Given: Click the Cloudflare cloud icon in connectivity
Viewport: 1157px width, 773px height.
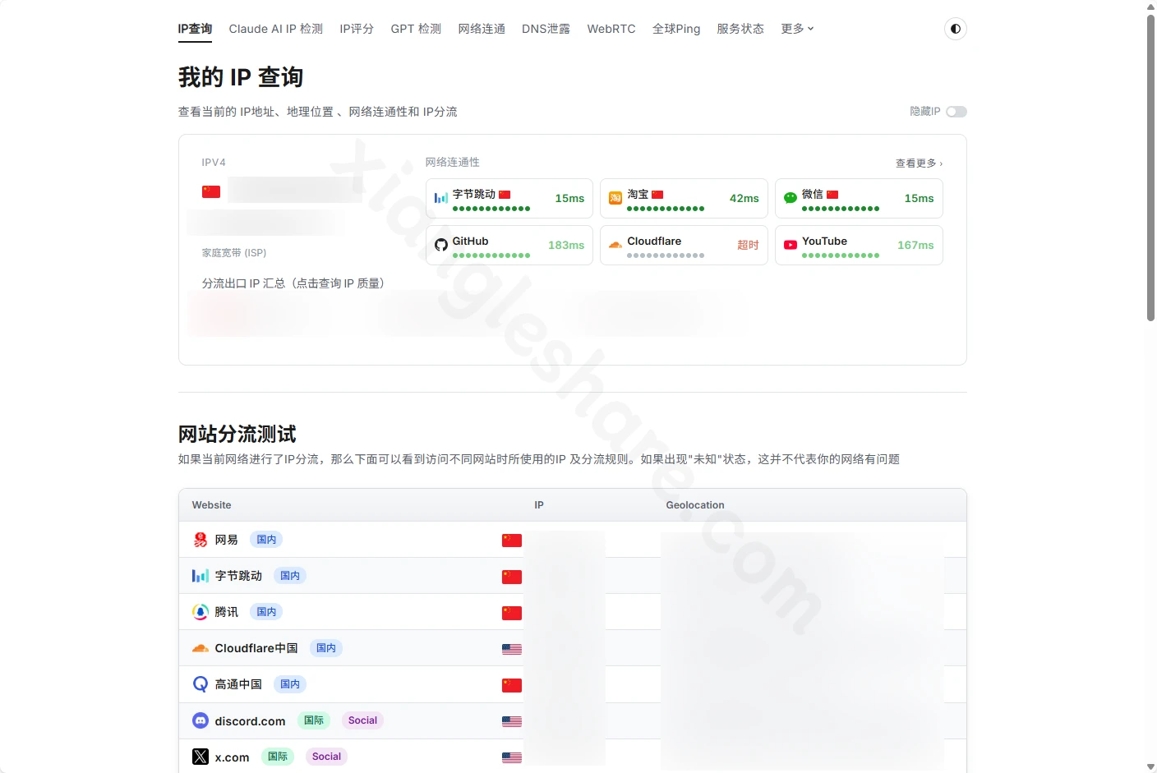Looking at the screenshot, I should coord(615,245).
